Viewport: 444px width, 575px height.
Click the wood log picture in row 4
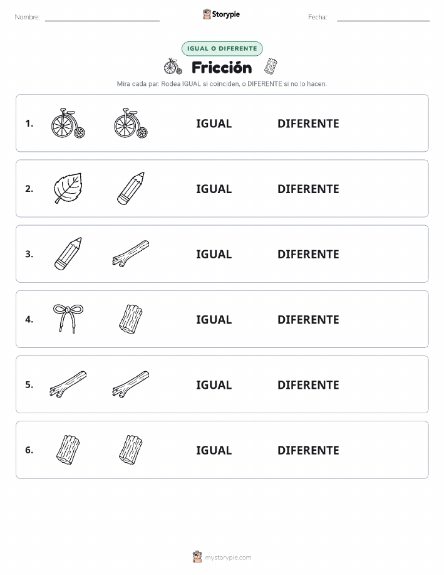coord(131,319)
